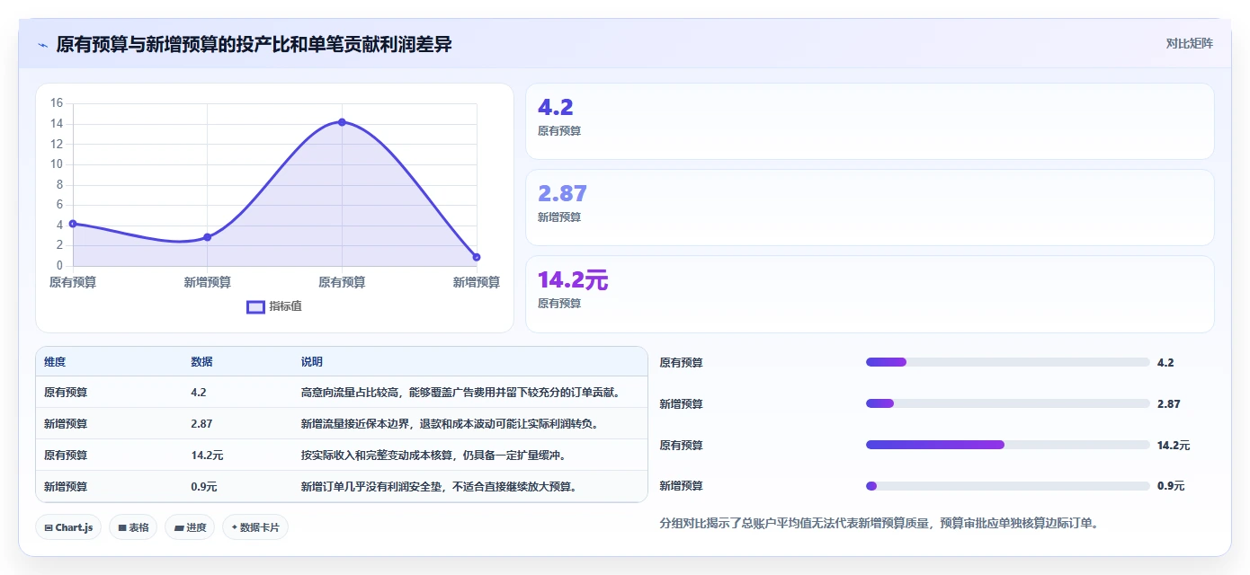
Task: Click the chart data point at 0.9
Action: pos(477,257)
